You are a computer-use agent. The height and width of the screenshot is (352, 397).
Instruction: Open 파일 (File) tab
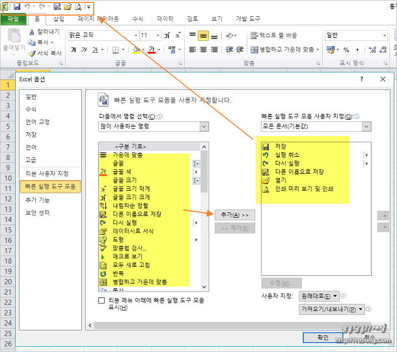pos(13,19)
